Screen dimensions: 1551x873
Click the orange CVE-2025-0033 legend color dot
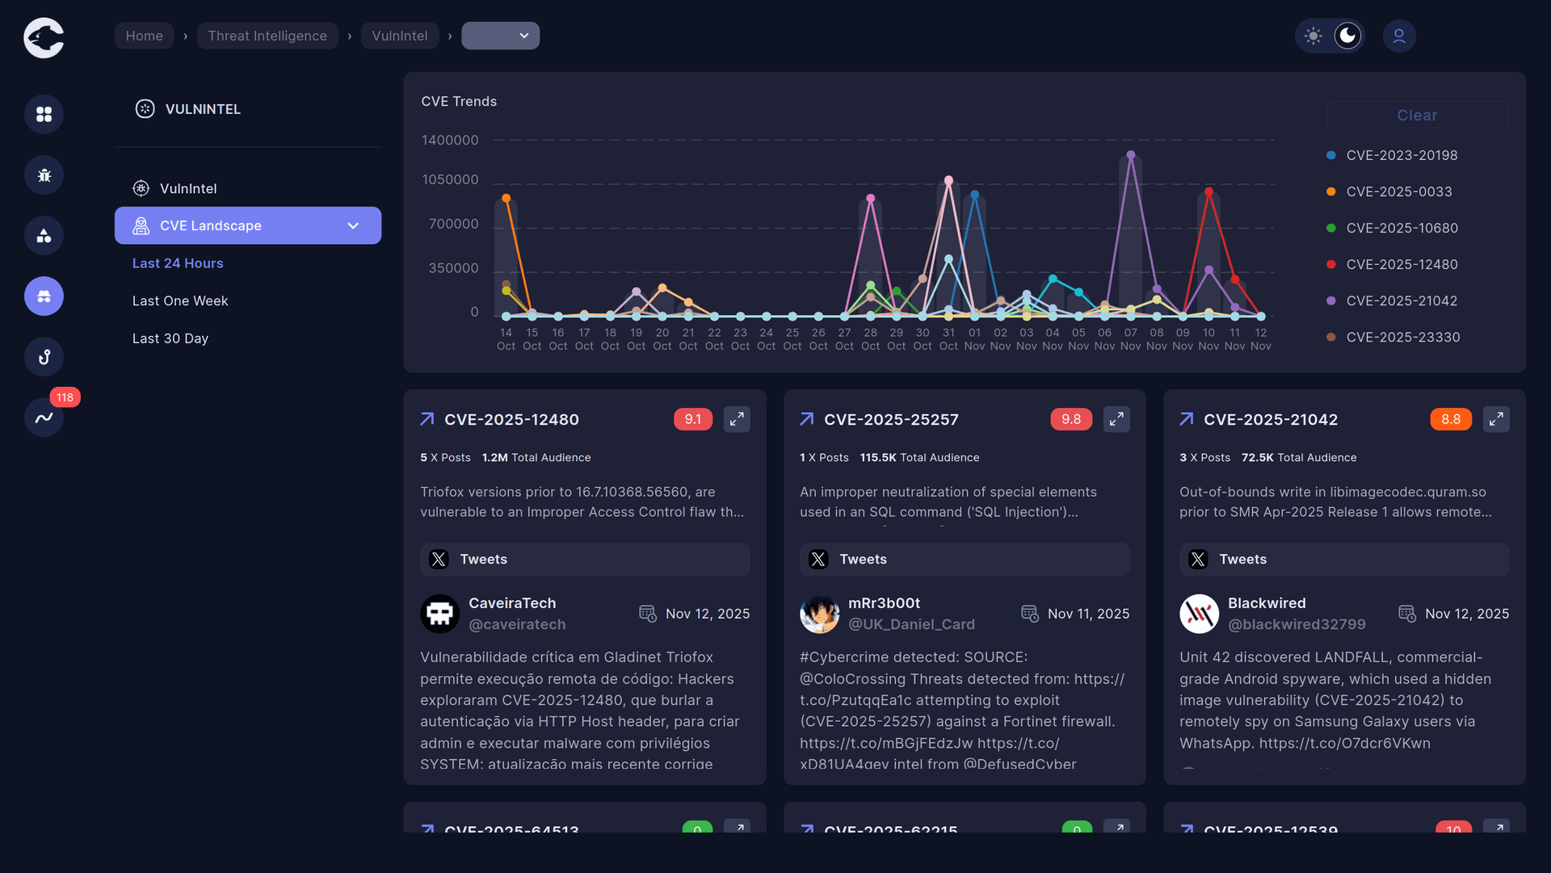point(1330,191)
